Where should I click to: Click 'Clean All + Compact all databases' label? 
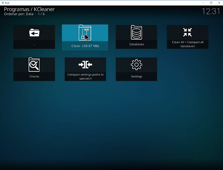coord(187,44)
